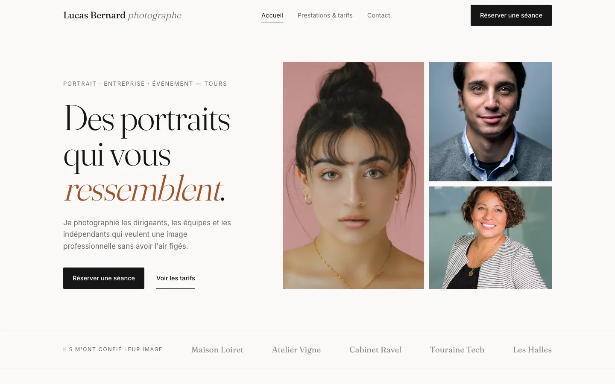Open the woman portrait on pink background
Screen dimensions: 615x384
pyautogui.click(x=353, y=175)
